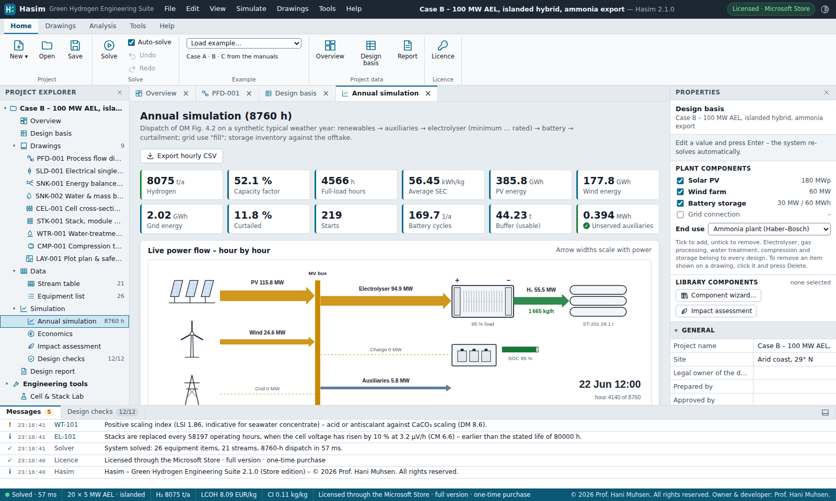Collapse the Drawings tree node

[x=14, y=146]
